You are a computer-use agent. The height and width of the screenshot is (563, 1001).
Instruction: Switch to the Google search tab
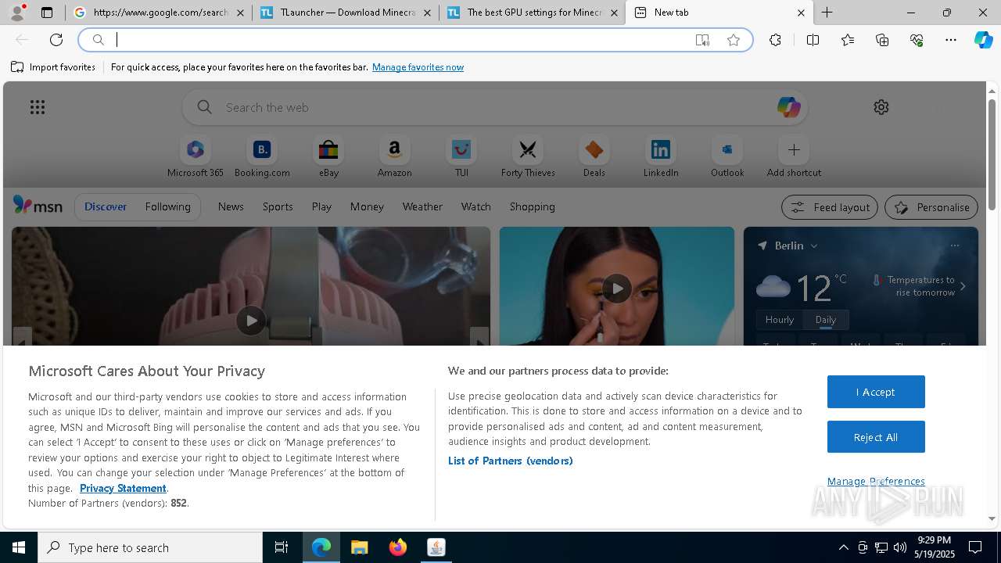tap(157, 13)
